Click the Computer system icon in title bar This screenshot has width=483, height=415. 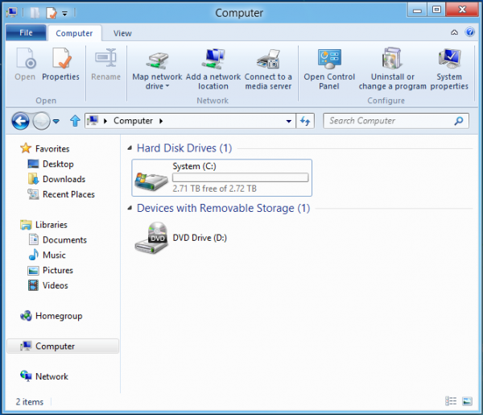pos(12,13)
